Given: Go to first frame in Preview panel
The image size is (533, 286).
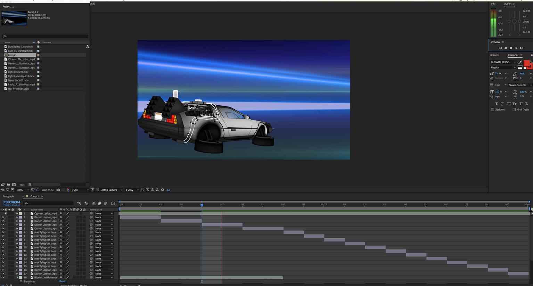Looking at the screenshot, I should (x=500, y=48).
